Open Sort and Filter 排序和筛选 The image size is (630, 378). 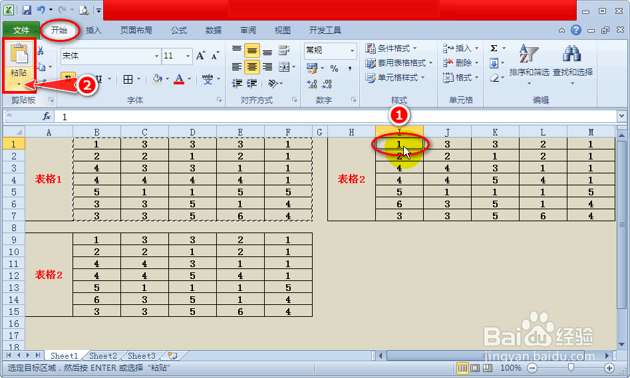pos(529,63)
